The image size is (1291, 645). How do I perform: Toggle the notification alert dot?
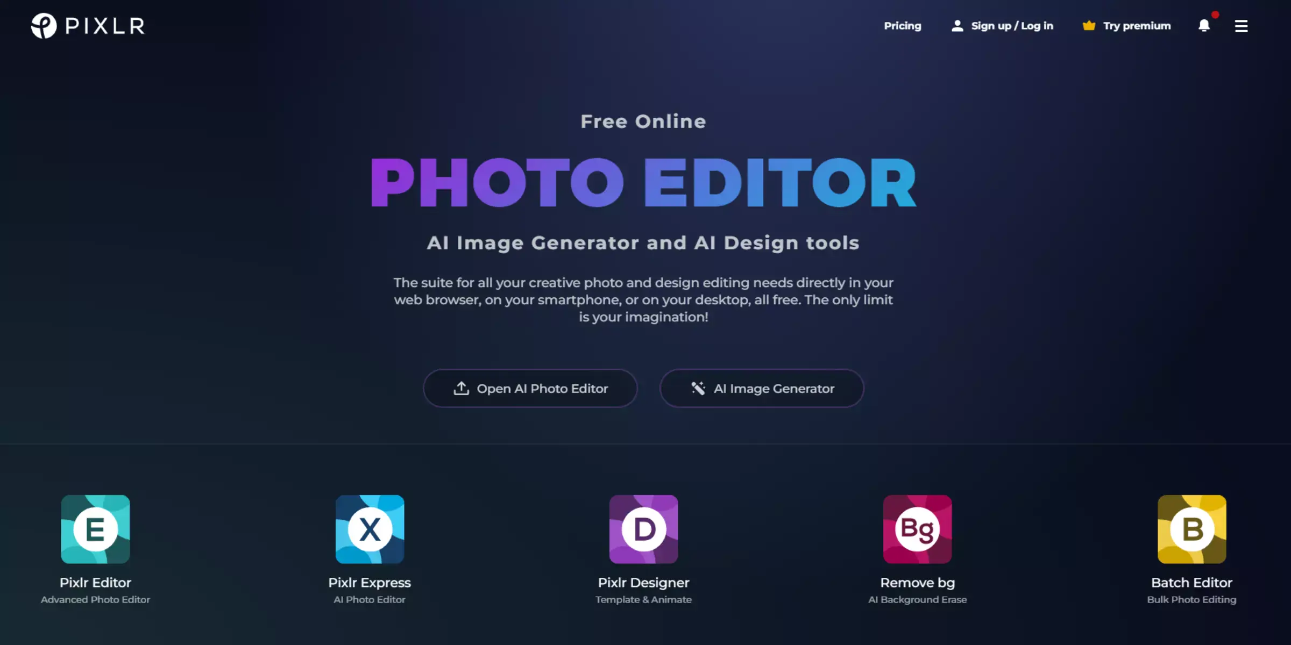click(1215, 14)
